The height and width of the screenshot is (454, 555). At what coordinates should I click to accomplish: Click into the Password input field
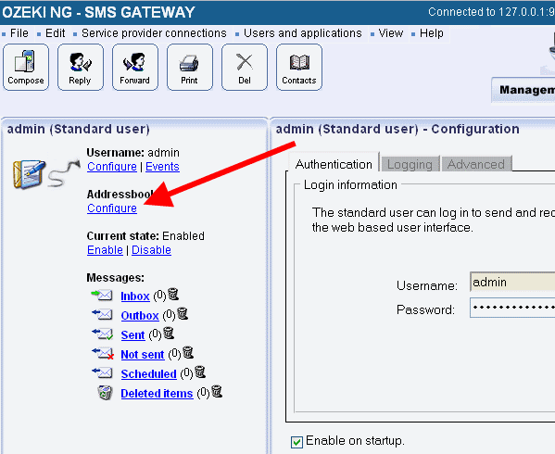tap(512, 308)
